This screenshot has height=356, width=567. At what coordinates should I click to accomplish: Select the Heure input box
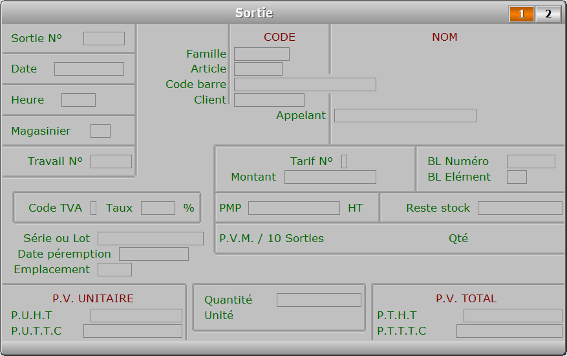click(78, 100)
